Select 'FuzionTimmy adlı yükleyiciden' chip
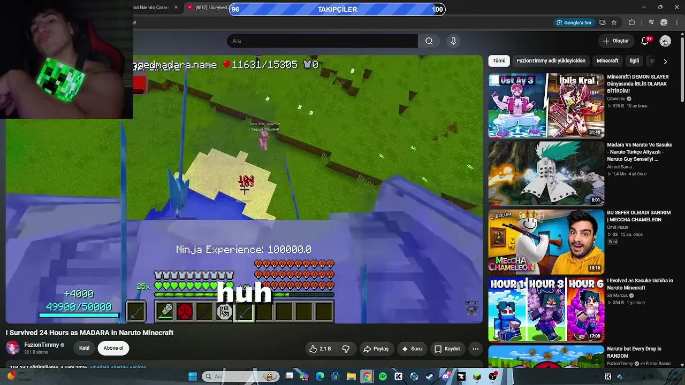Viewport: 685px width, 385px height. [x=551, y=61]
